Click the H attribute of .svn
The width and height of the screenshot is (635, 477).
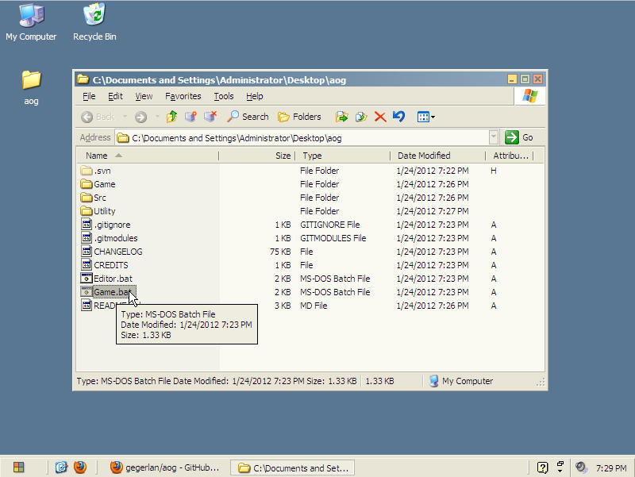(x=493, y=171)
